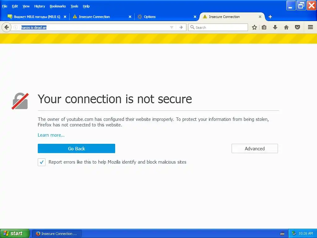Show bookmarks list icon

tap(264, 27)
